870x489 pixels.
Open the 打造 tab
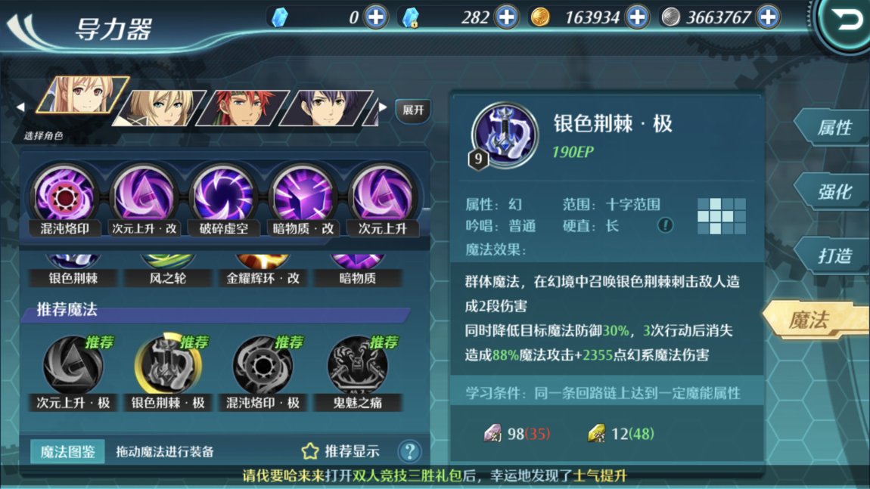coord(832,255)
